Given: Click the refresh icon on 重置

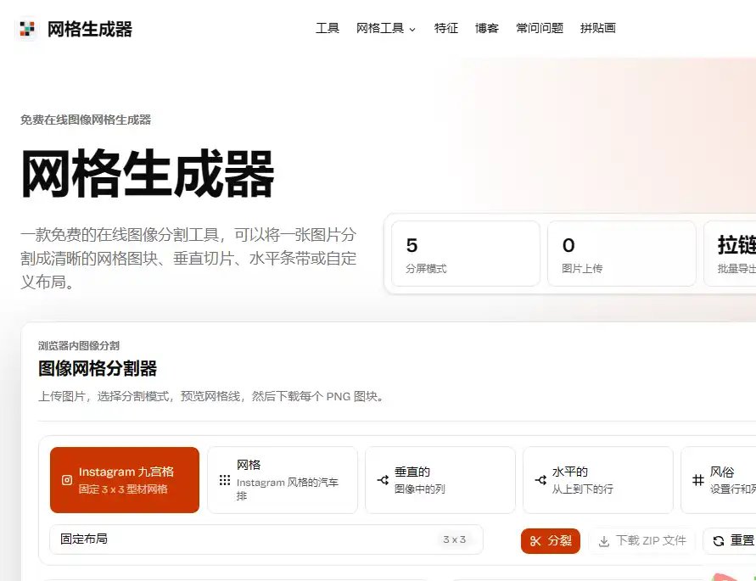Looking at the screenshot, I should 719,541.
